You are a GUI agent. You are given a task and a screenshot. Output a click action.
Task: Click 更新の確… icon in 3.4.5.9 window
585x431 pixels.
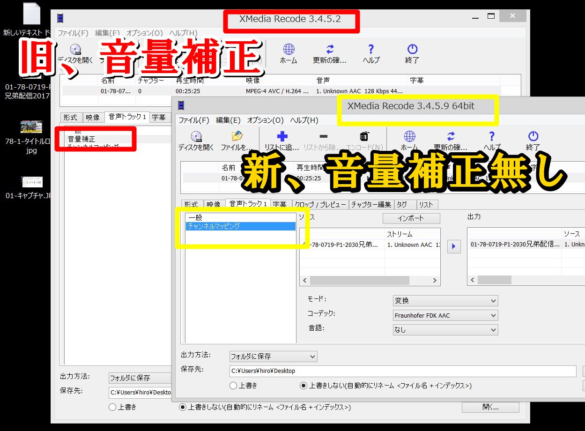point(451,136)
